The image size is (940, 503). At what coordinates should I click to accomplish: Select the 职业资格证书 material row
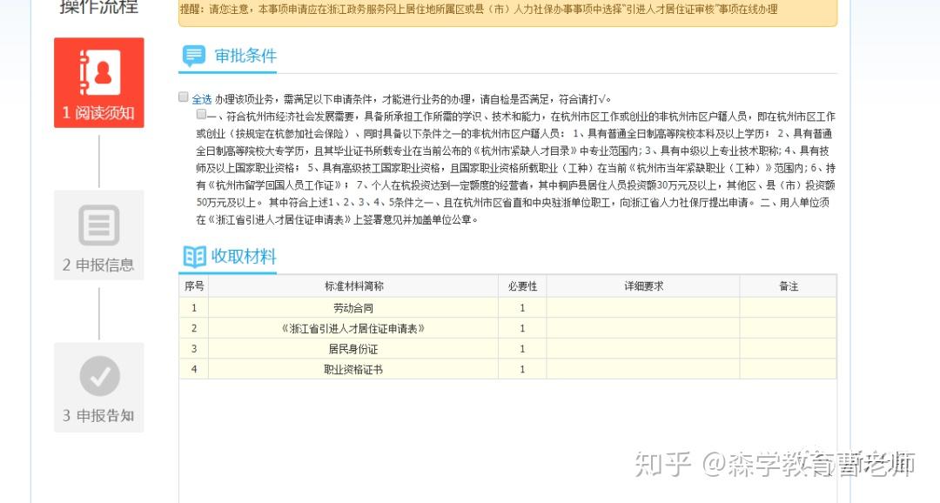(x=507, y=369)
